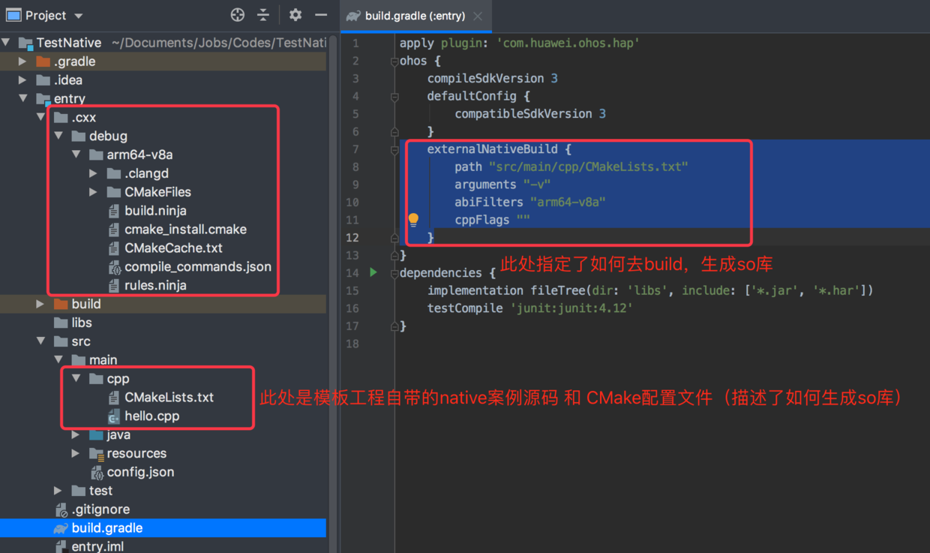The width and height of the screenshot is (930, 553).
Task: Expand the .idea folder
Action: coord(24,80)
